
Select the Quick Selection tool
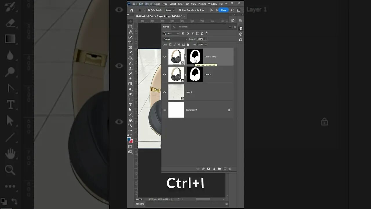click(130, 37)
